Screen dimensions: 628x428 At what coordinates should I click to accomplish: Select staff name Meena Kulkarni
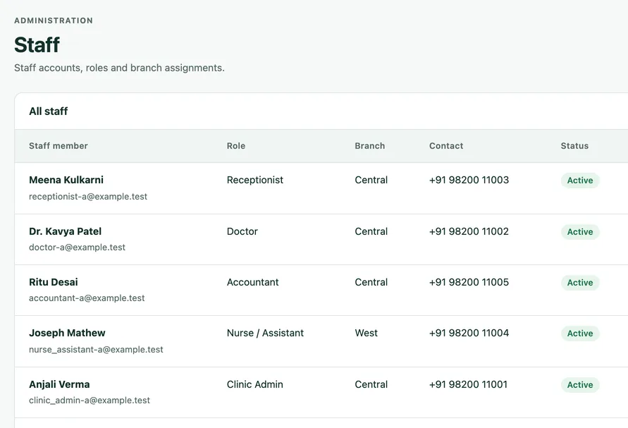pyautogui.click(x=66, y=180)
